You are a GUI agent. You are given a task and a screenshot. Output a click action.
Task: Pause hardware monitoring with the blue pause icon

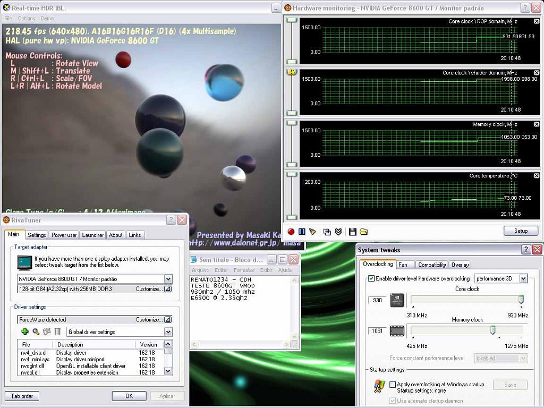click(302, 232)
